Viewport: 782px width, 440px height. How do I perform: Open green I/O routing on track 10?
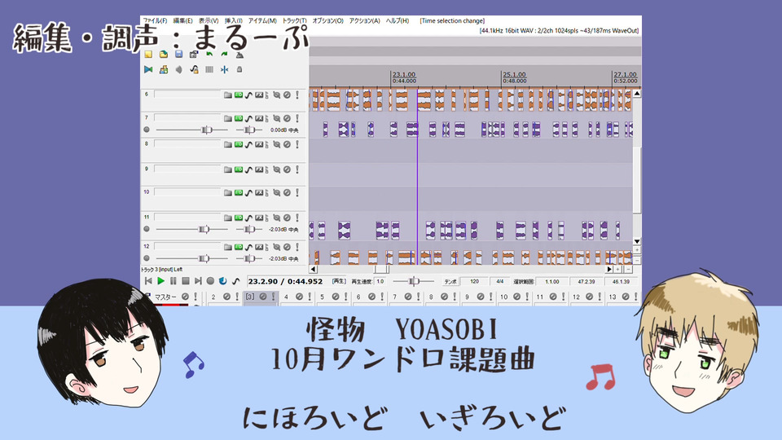point(239,192)
